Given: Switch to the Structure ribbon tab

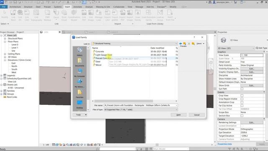Looking at the screenshot, I should (28, 7).
